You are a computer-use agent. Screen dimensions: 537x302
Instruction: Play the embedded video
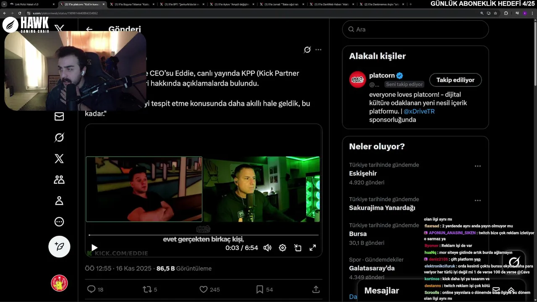pos(94,248)
